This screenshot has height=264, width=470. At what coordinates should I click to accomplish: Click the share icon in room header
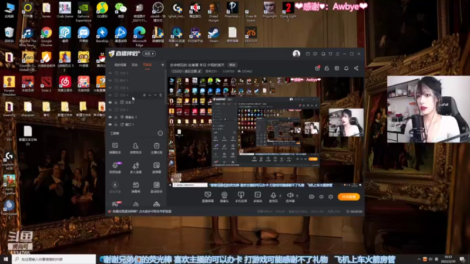pyautogui.click(x=356, y=68)
